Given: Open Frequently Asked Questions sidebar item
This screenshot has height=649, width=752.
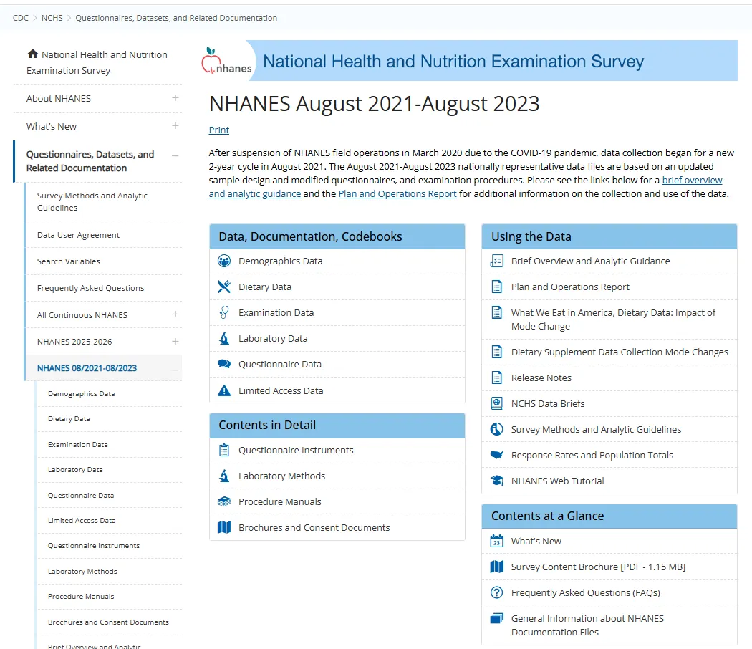Looking at the screenshot, I should (x=91, y=288).
